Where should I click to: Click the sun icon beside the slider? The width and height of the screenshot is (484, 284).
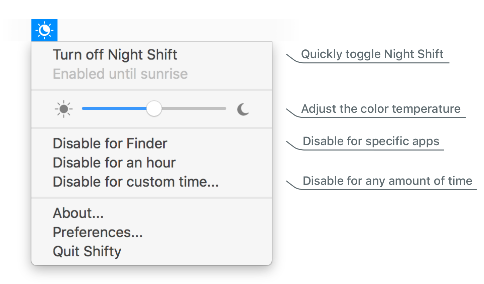coord(64,109)
